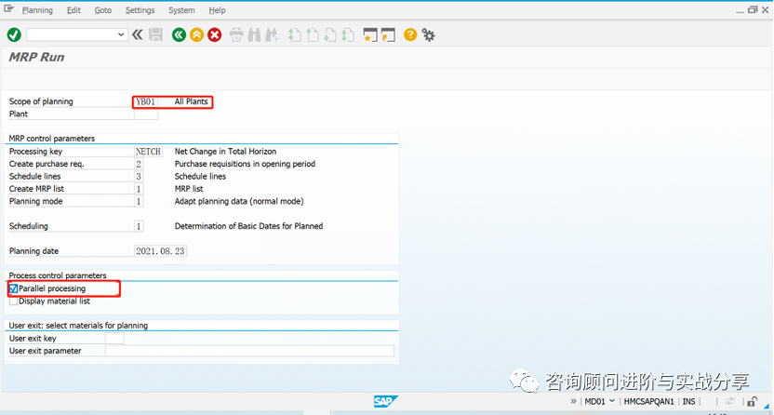Click the Create New Session icon
This screenshot has height=415, width=774.
point(370,35)
